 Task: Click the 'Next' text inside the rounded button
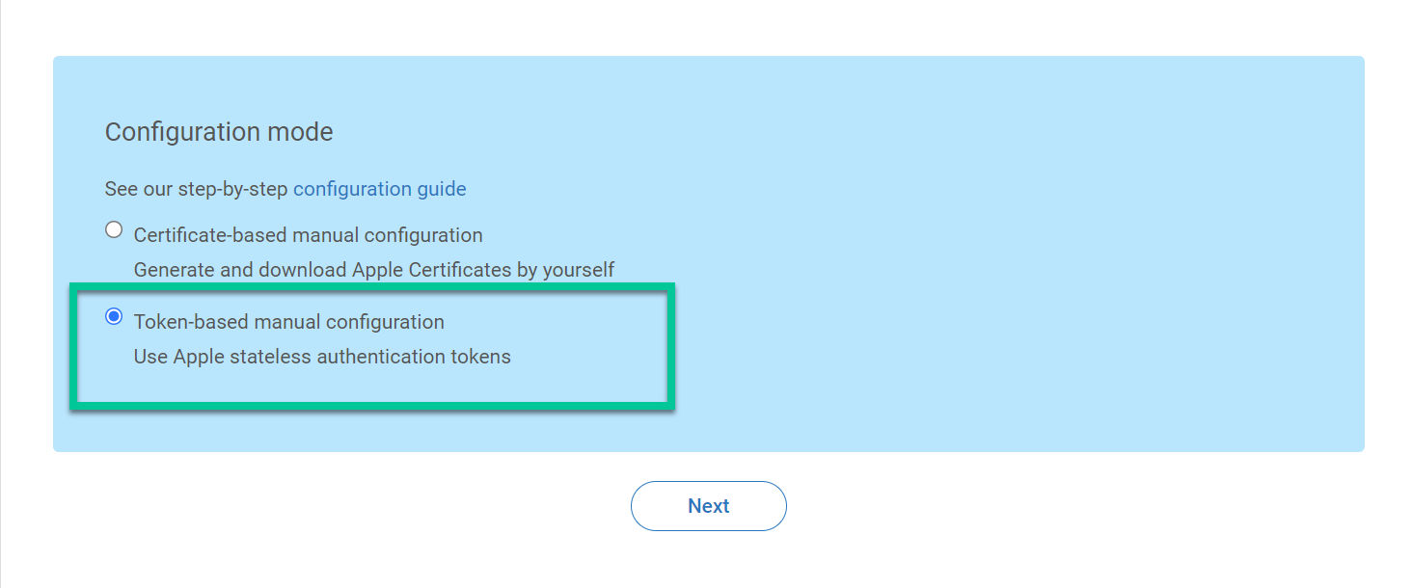coord(709,506)
